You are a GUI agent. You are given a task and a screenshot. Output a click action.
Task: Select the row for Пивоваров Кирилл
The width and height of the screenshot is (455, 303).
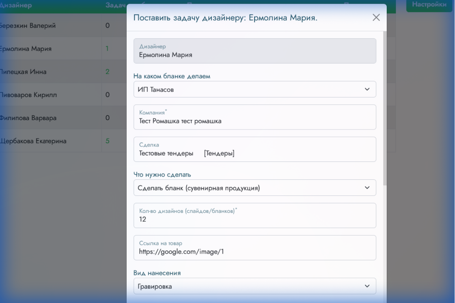coord(47,94)
